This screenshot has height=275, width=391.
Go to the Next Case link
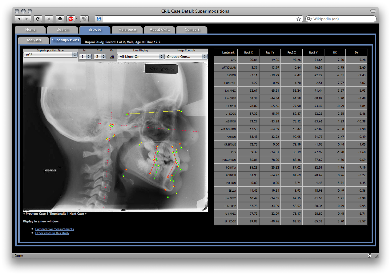tap(77, 214)
